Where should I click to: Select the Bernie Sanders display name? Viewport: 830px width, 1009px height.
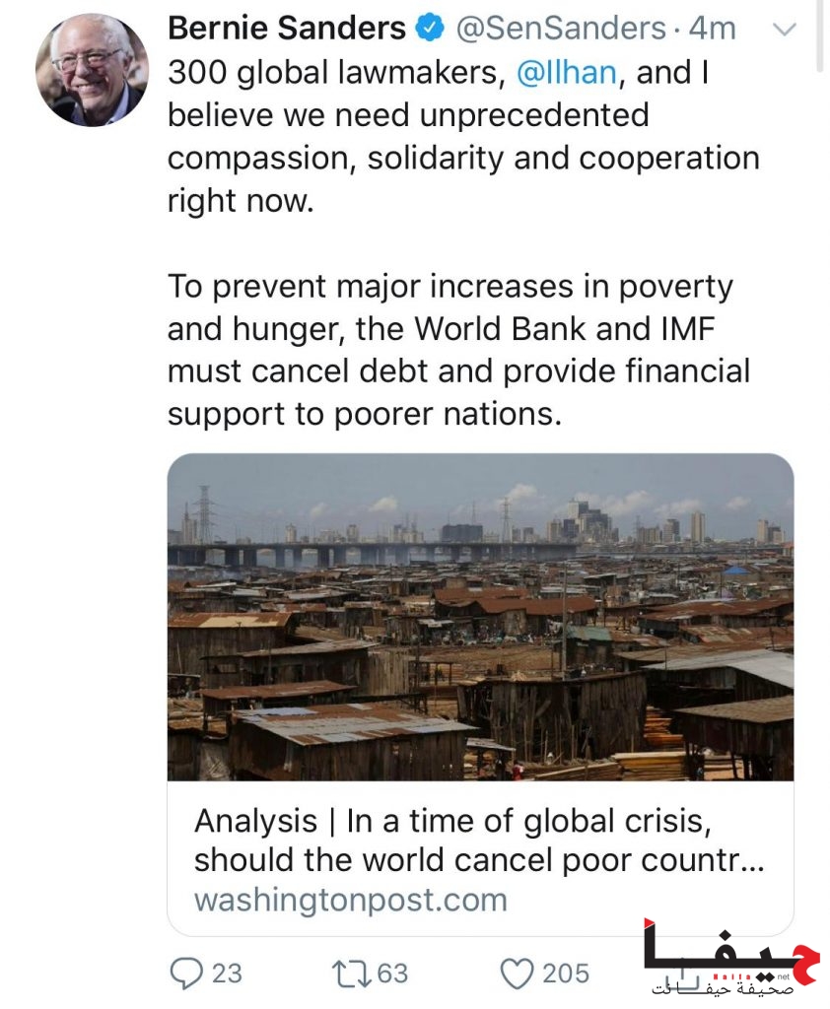click(x=286, y=29)
